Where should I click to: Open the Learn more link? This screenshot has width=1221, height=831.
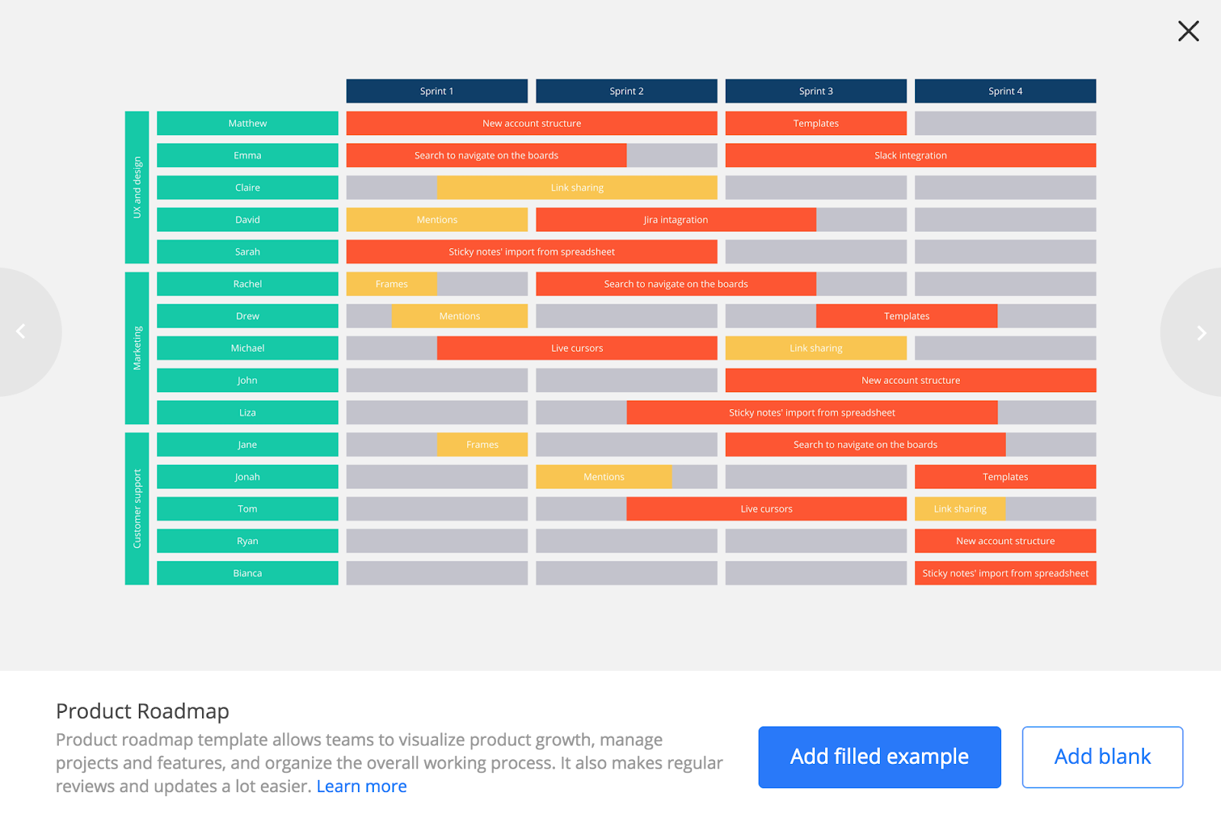361,786
